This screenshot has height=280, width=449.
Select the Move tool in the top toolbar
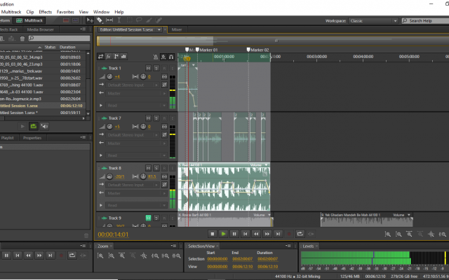[x=90, y=20]
